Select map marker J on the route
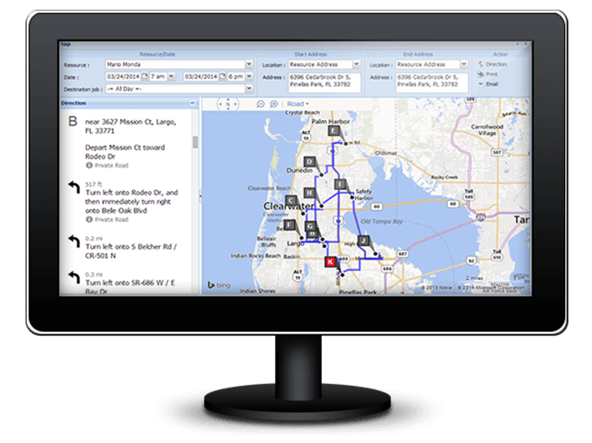Screen dimensions: 592x443 363,240
